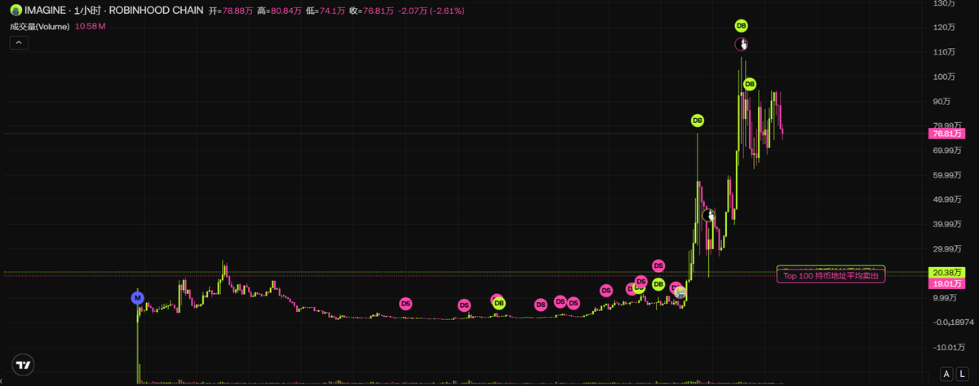Screen dimensions: 979x386
Task: Open the pie icon just under the topmost DB marker
Action: [742, 45]
